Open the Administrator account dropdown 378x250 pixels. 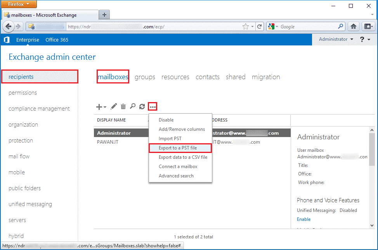pyautogui.click(x=336, y=39)
